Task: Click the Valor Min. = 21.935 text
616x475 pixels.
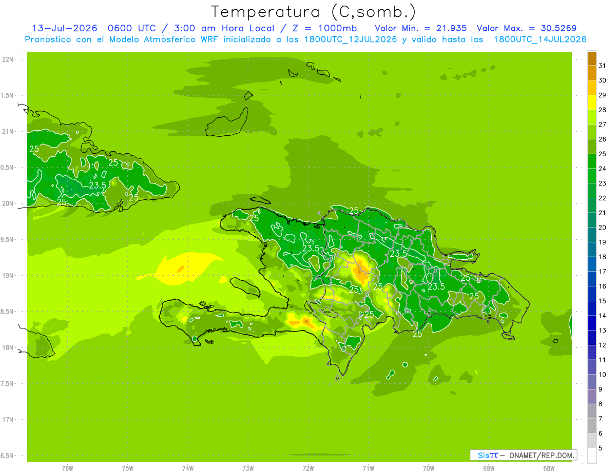Action: pyautogui.click(x=421, y=28)
